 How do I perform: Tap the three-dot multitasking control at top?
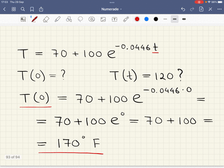[x=112, y=2]
